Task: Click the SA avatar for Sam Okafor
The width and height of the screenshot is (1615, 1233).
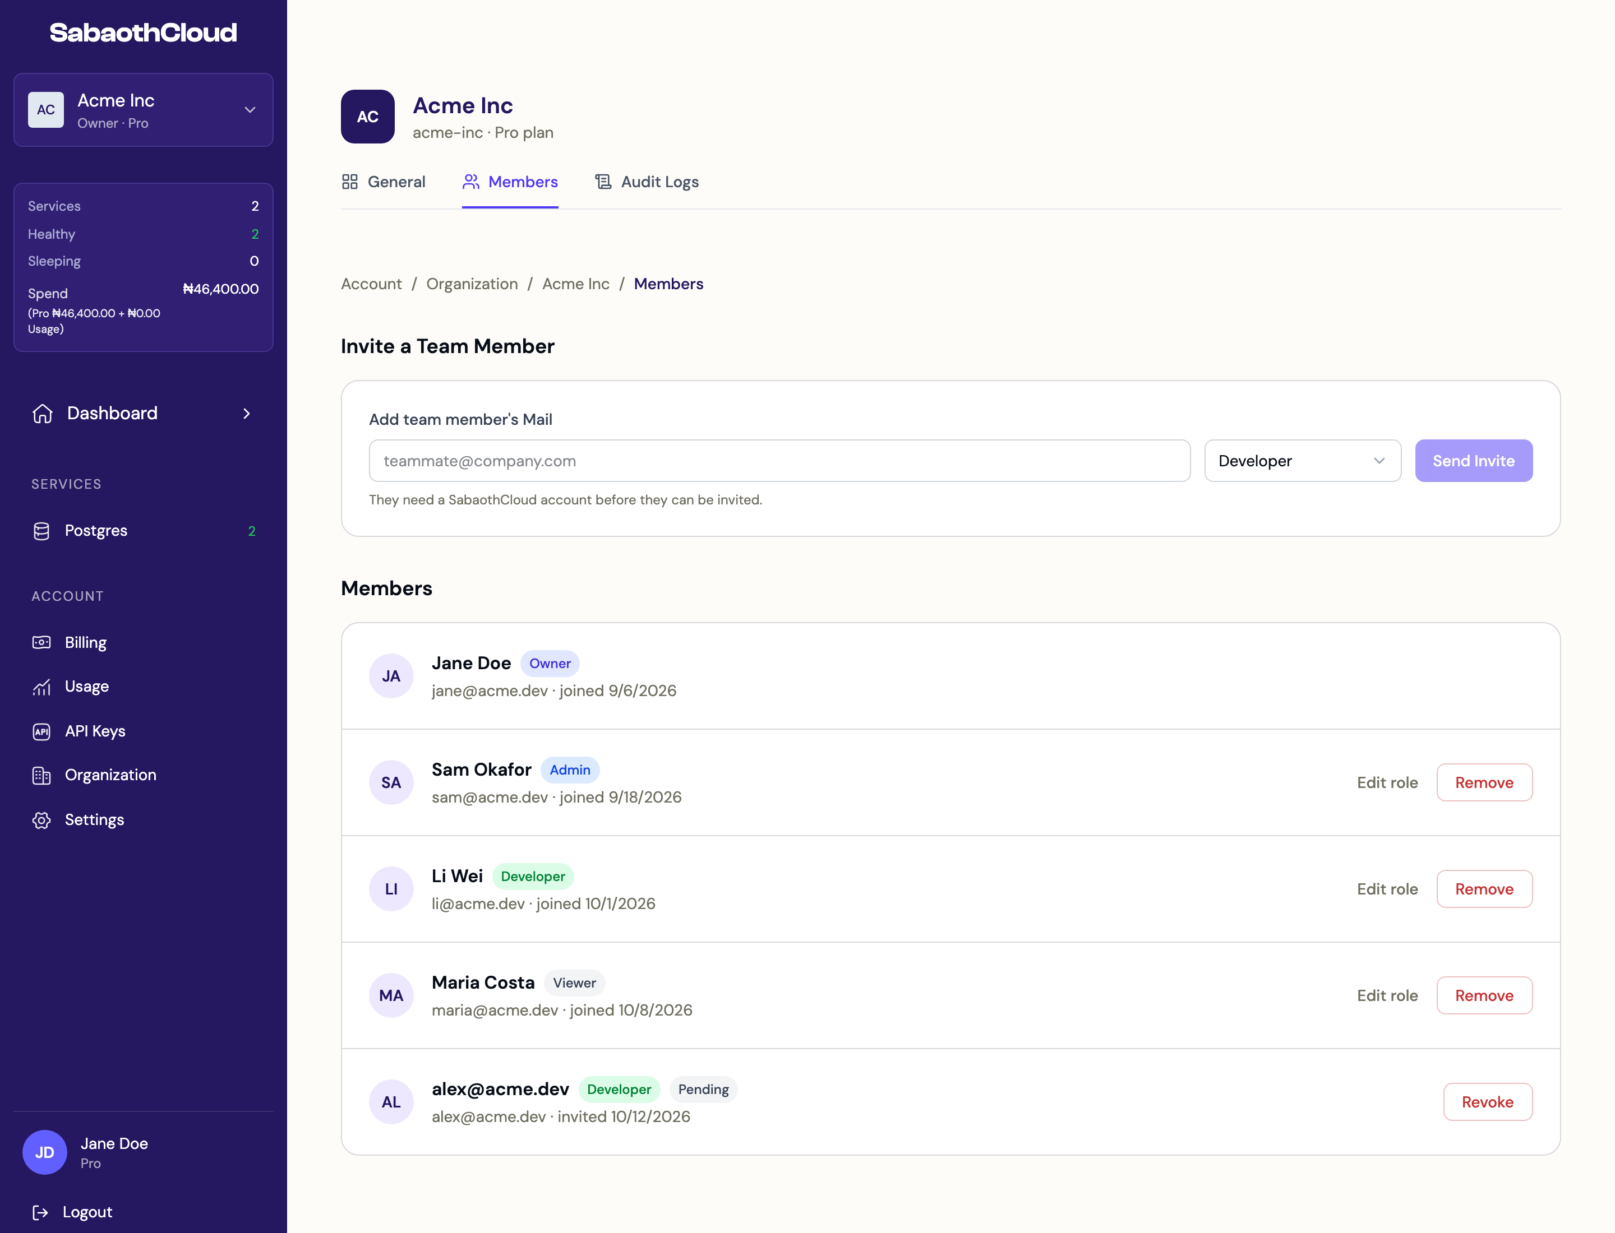Action: click(x=391, y=782)
